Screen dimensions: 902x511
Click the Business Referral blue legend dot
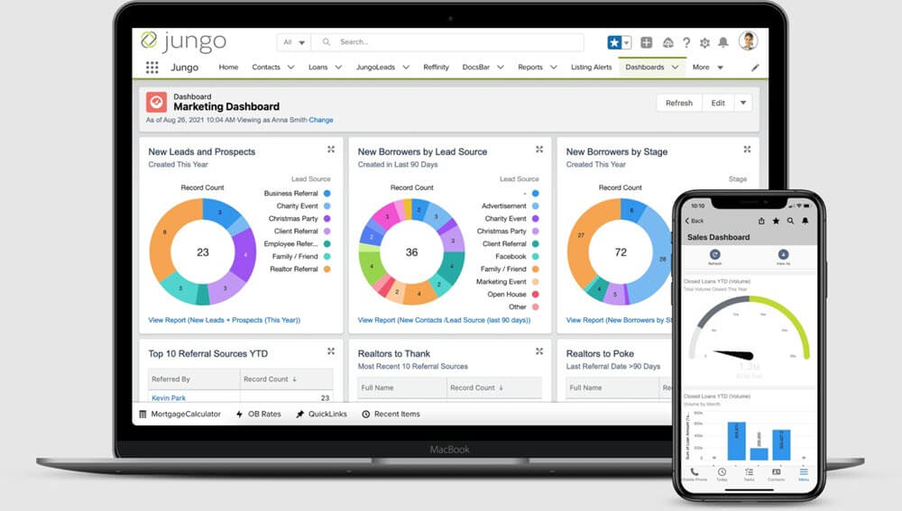[327, 194]
